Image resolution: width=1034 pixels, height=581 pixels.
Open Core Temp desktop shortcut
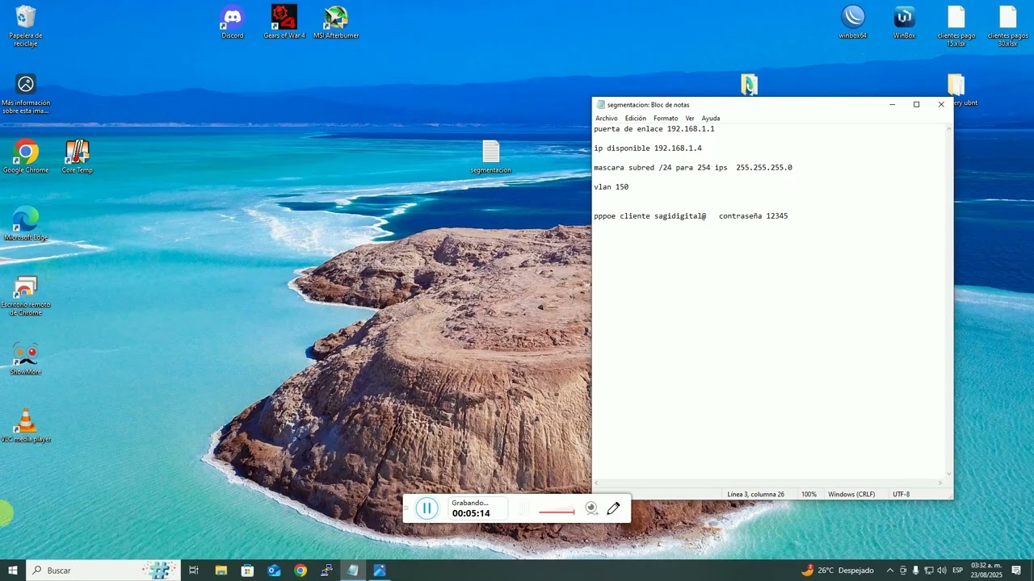[78, 157]
